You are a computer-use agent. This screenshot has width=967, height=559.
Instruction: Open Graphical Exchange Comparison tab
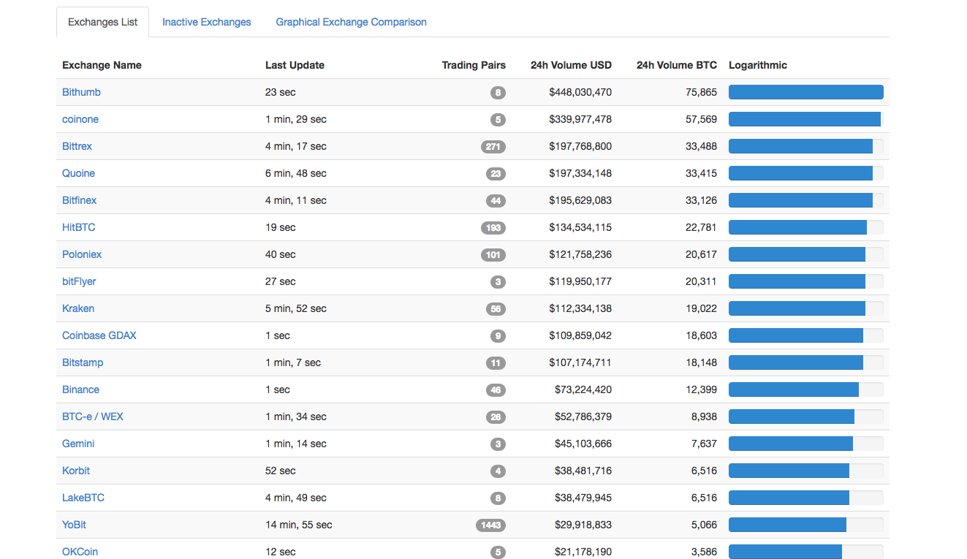[351, 22]
